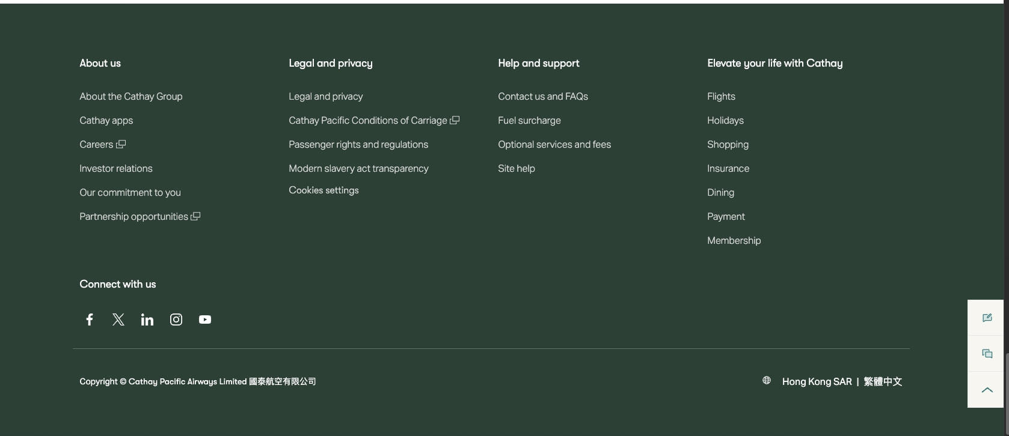Open the Cathay Facebook page icon
This screenshot has height=436, width=1009.
90,319
